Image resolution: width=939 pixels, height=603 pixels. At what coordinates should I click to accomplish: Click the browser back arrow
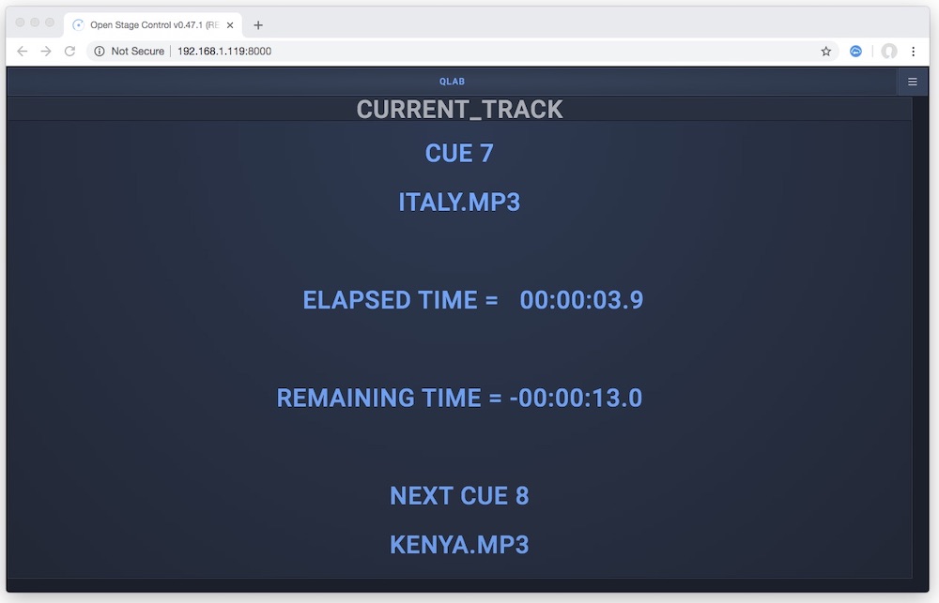pos(23,52)
